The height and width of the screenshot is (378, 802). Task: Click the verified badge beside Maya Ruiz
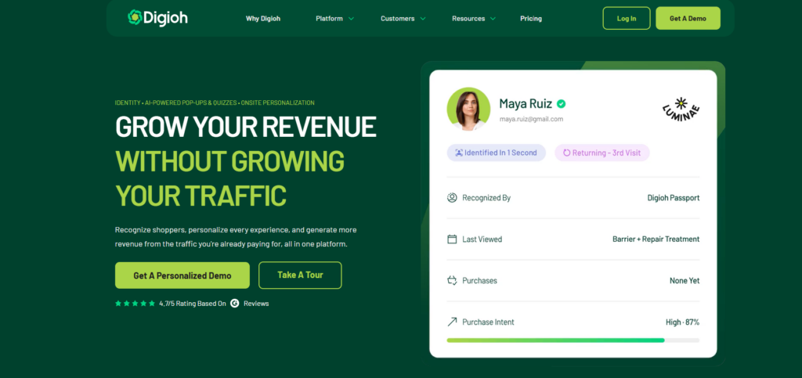(x=561, y=103)
